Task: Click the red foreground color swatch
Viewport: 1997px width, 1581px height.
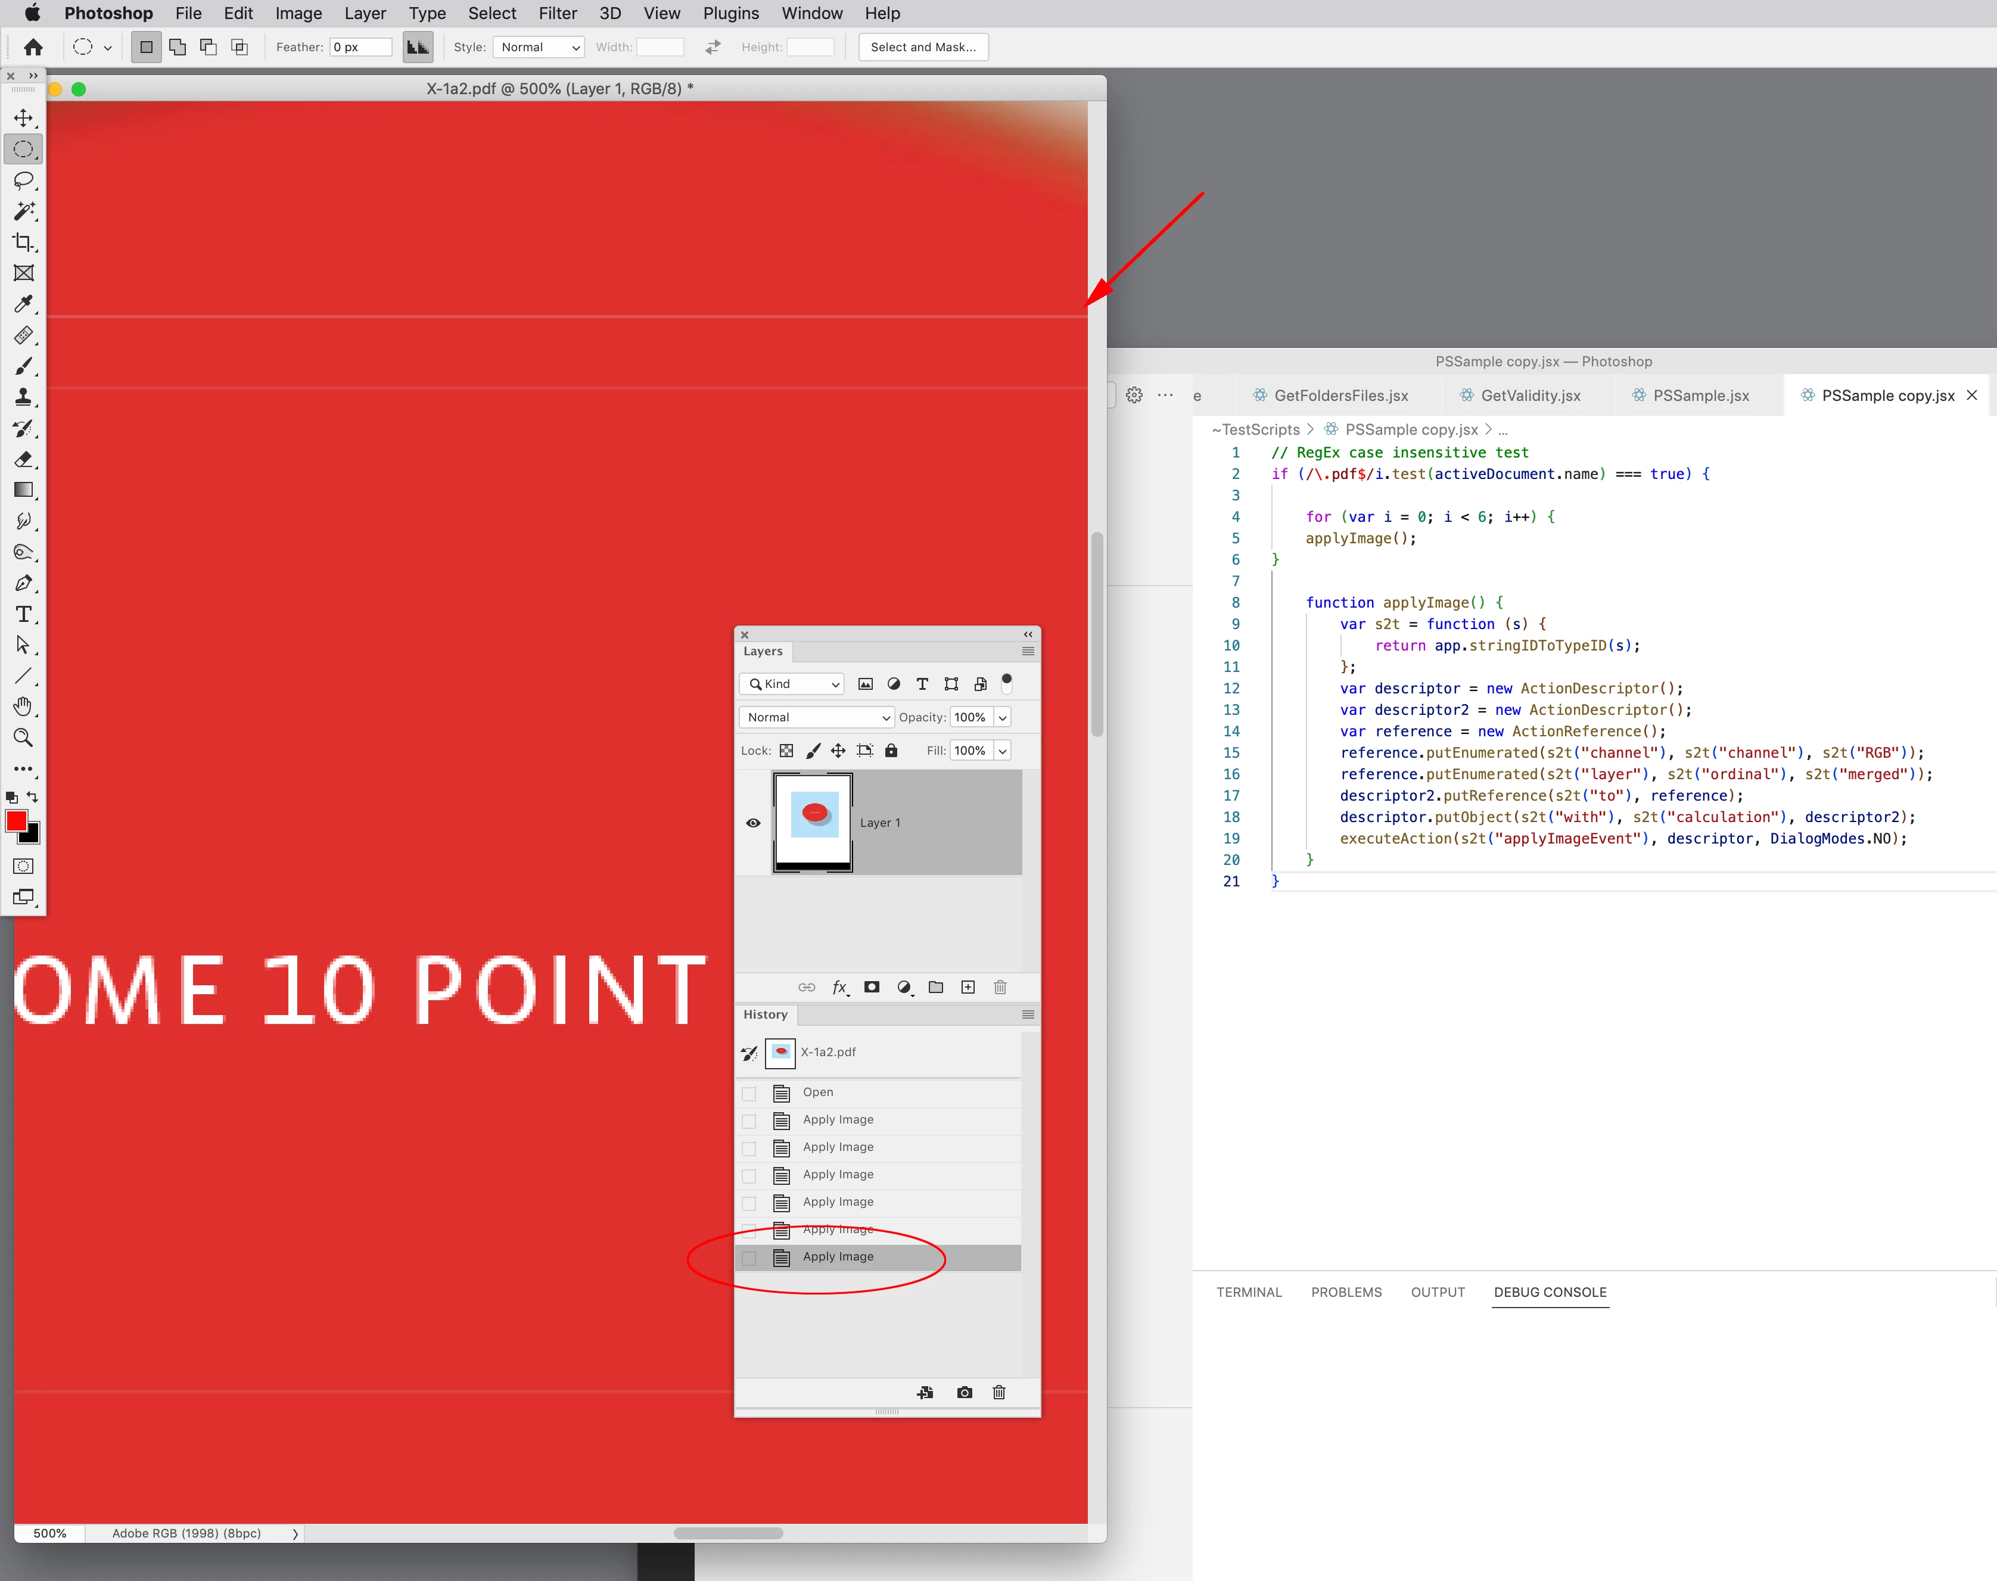Action: coord(17,821)
